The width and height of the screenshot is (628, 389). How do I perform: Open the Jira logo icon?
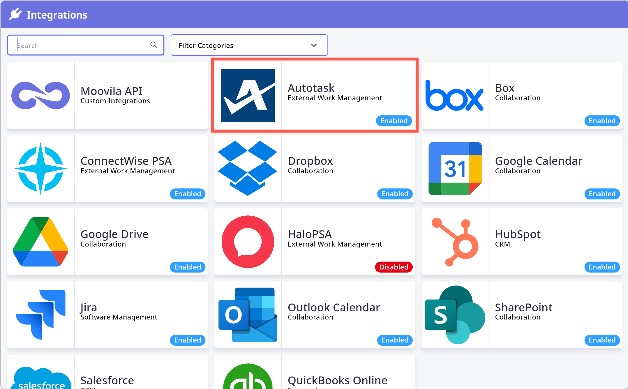pos(41,315)
